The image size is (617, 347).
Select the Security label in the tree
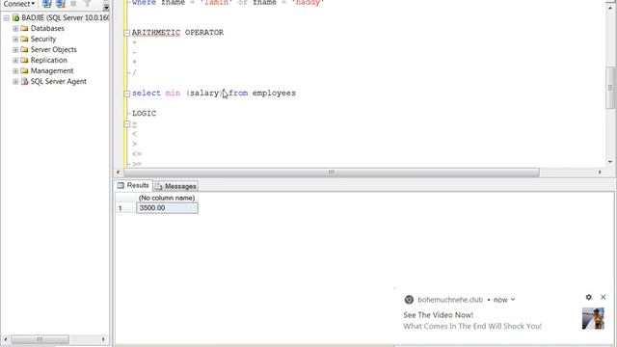(x=43, y=39)
